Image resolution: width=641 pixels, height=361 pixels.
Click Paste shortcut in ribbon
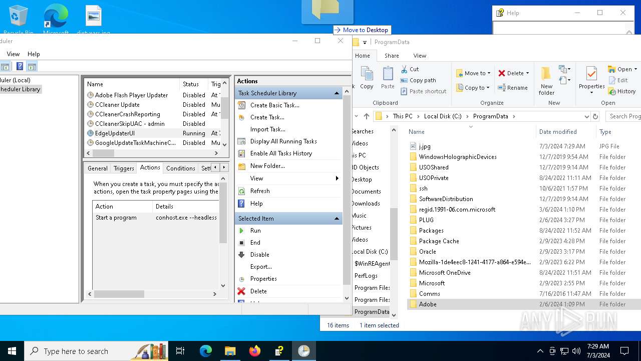click(x=423, y=91)
